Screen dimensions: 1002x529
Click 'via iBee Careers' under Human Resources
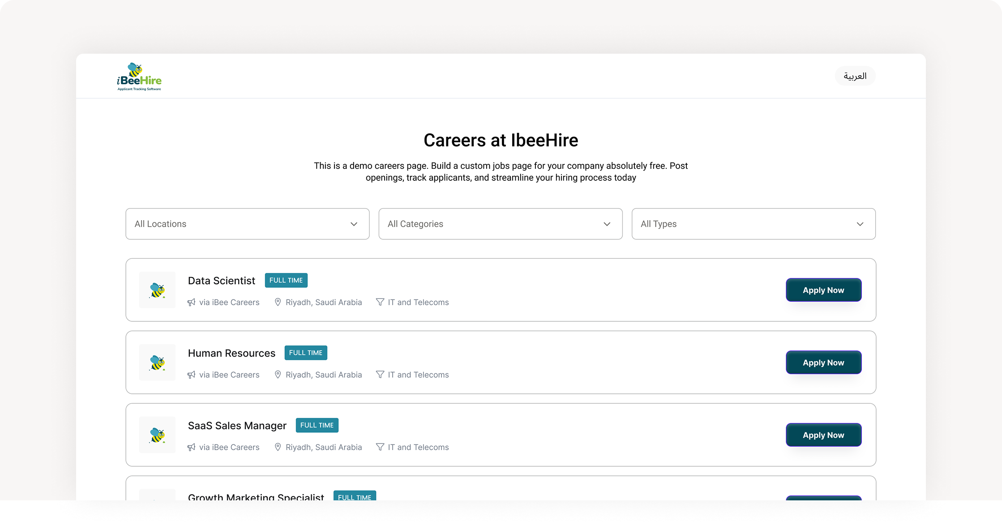pos(229,375)
